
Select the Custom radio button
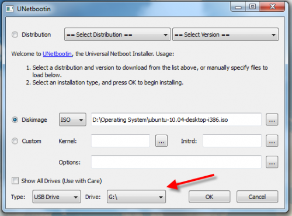15,141
